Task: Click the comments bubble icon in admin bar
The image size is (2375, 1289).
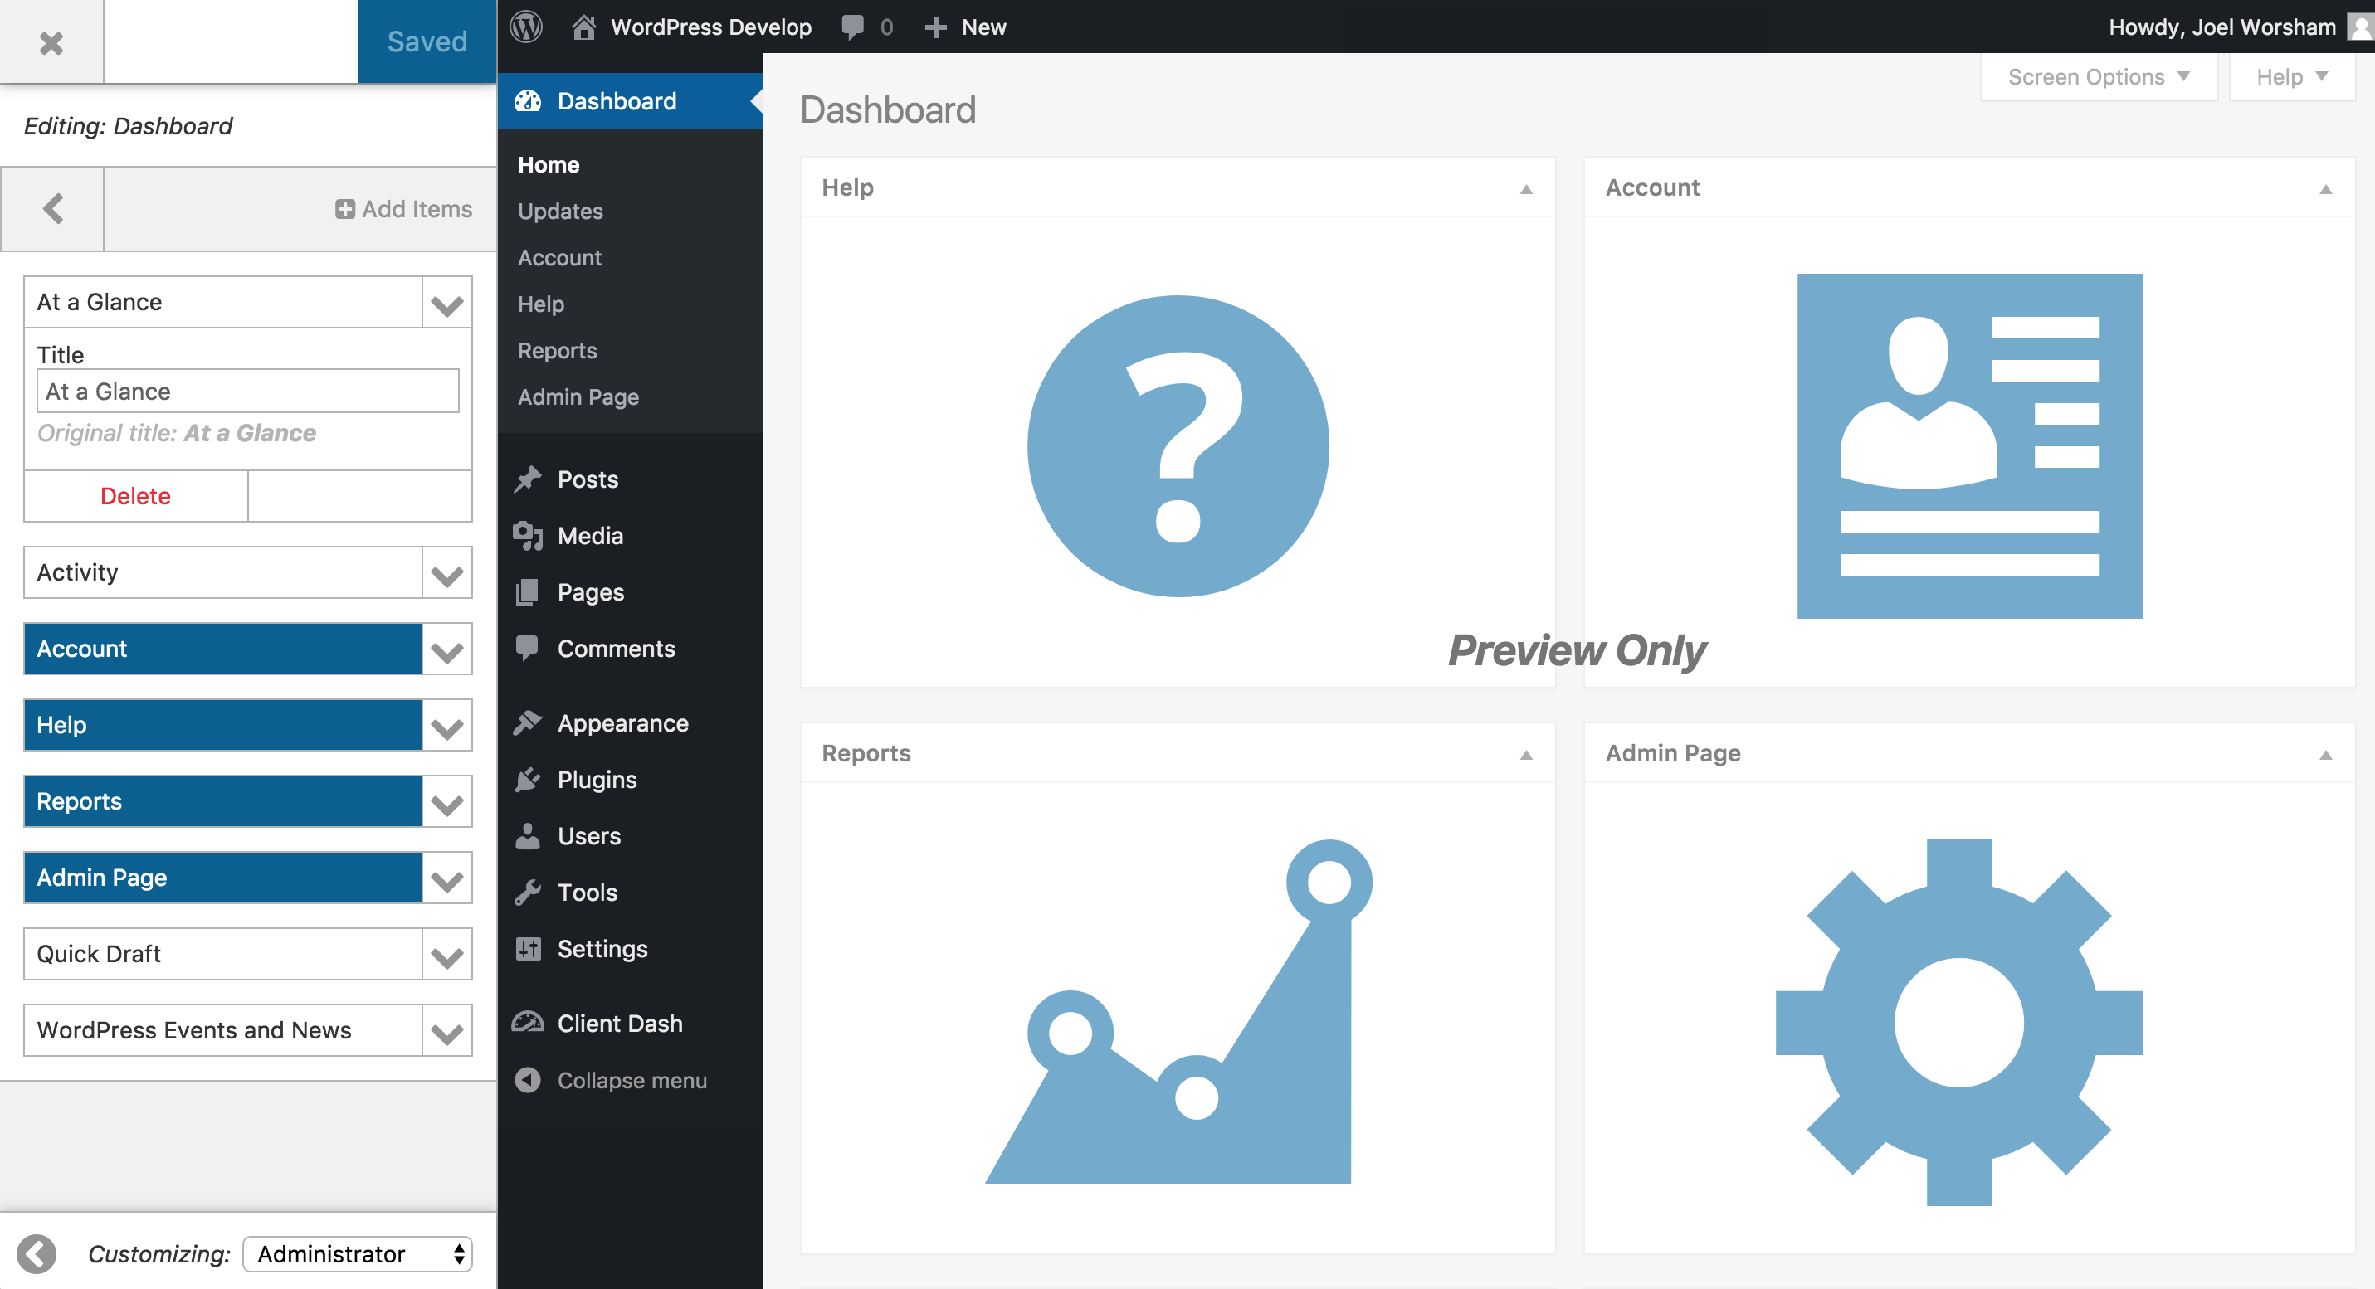Action: pos(853,27)
